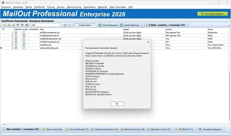Uncheck Invalid checkbox for row 5
The image size is (231, 136).
(x=24, y=45)
